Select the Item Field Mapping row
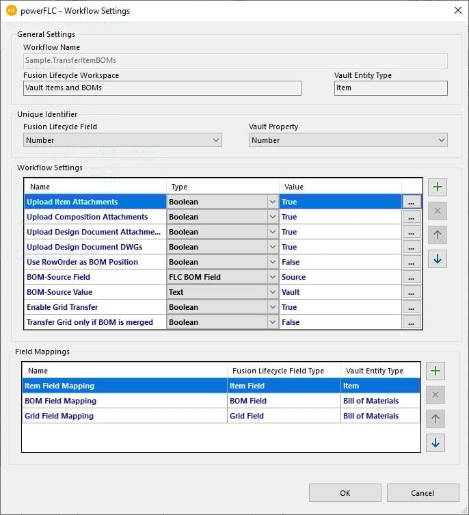 222,386
